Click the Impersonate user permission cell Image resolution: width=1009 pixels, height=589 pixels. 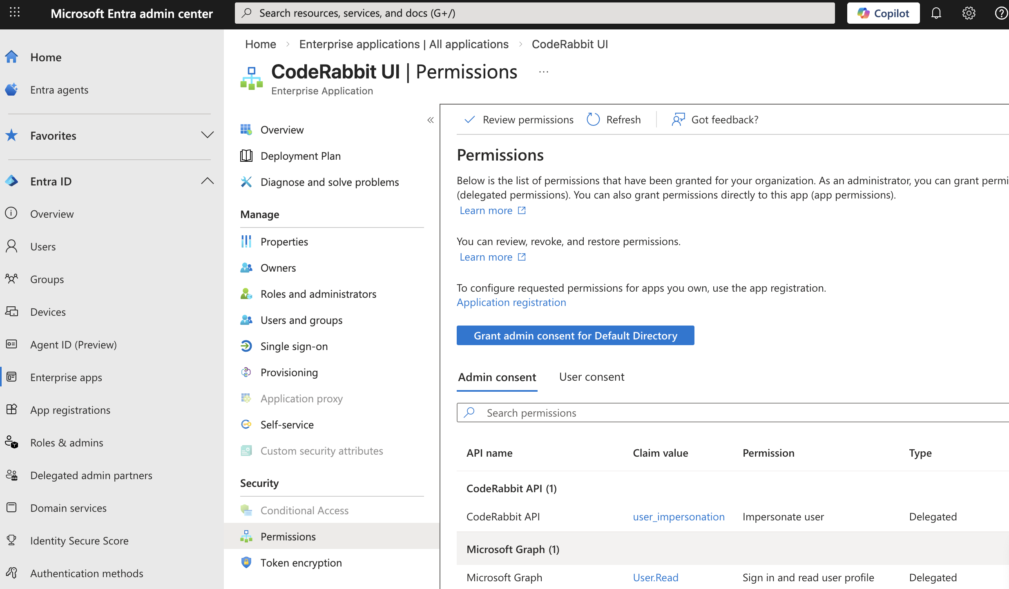pos(783,517)
